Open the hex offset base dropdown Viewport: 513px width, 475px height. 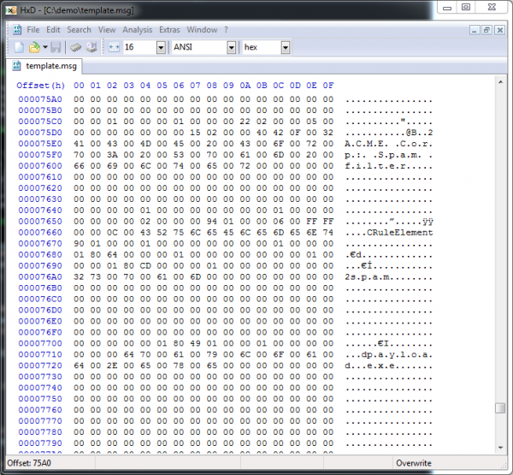(x=286, y=48)
